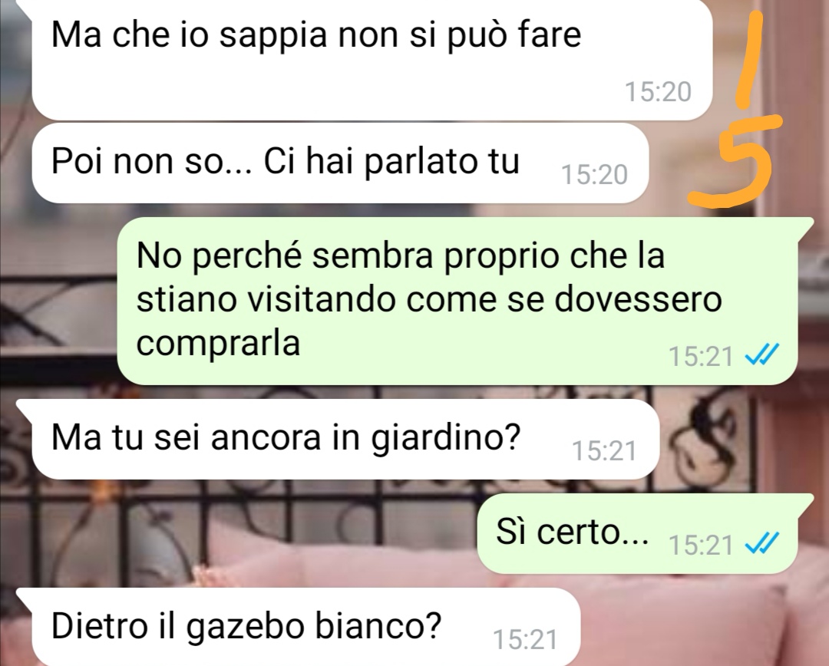The width and height of the screenshot is (829, 666).
Task: Click the word 'comprarla' in the green bubble
Action: [218, 345]
